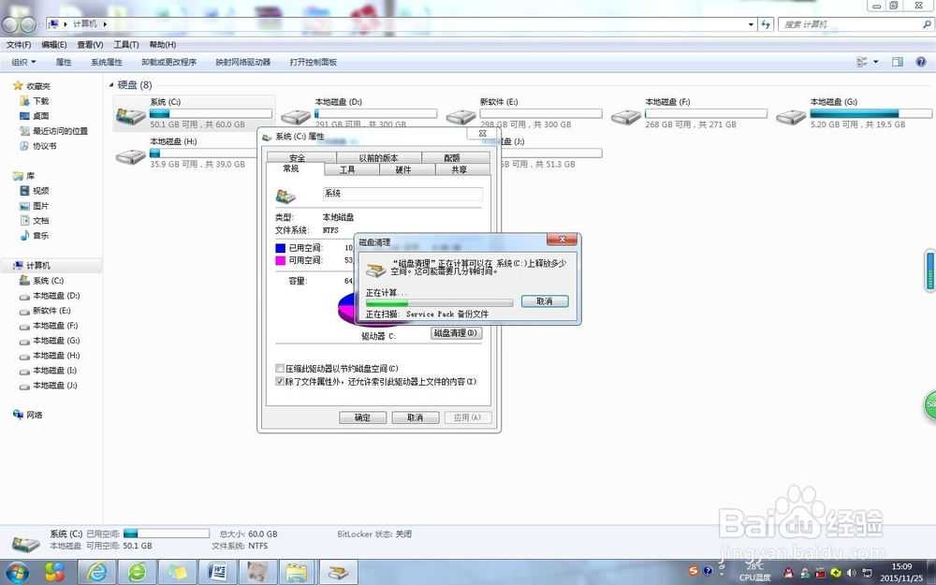The height and width of the screenshot is (585, 936).
Task: Open the 工具(T) menu
Action: pyautogui.click(x=126, y=45)
